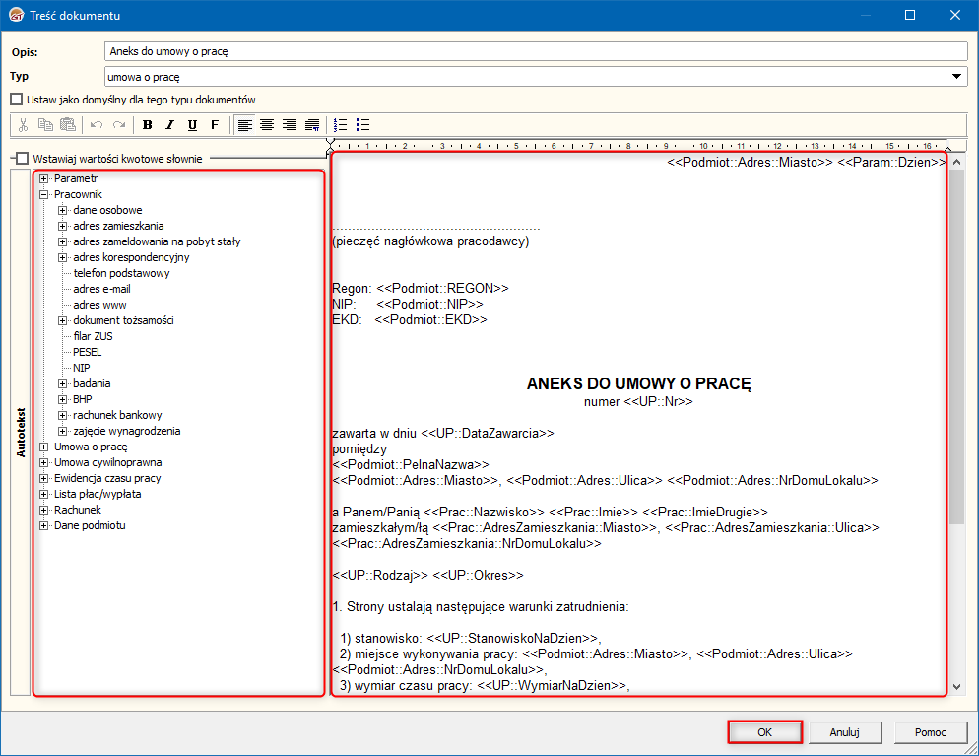Select 'filar ZUS' tree item
This screenshot has width=979, height=756.
click(x=93, y=336)
